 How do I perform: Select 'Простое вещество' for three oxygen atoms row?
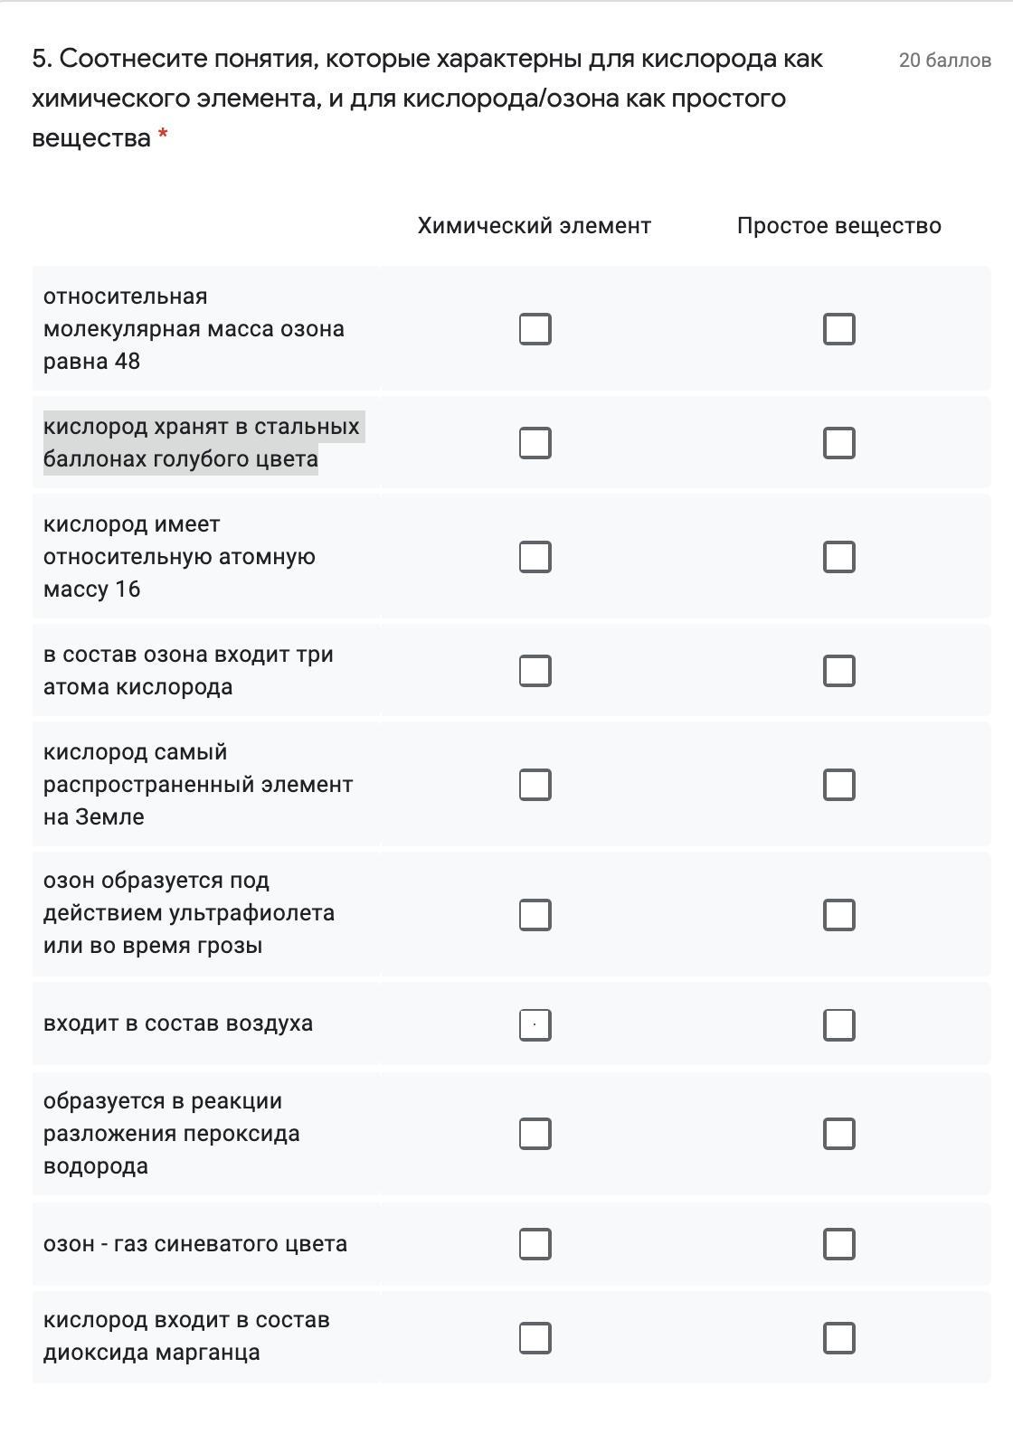click(838, 671)
